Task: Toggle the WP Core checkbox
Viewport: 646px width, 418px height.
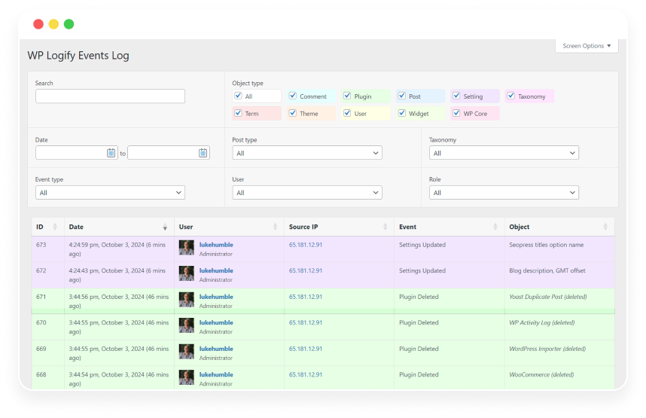Action: [x=456, y=114]
